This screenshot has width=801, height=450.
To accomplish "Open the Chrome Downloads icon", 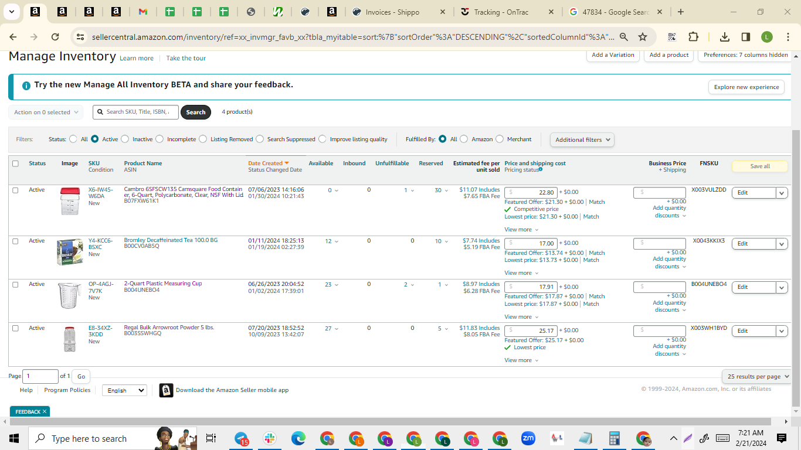I will 725,37.
